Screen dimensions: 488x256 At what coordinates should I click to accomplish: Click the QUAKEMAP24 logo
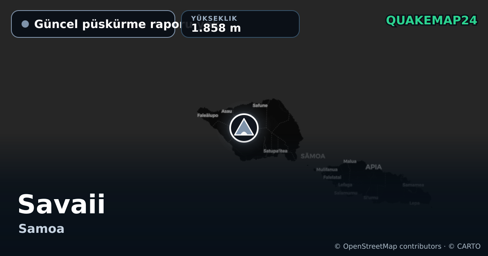(x=431, y=20)
